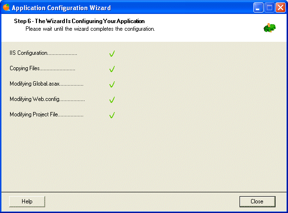
Task: Select the IIS Configuration status label
Action: (x=43, y=53)
